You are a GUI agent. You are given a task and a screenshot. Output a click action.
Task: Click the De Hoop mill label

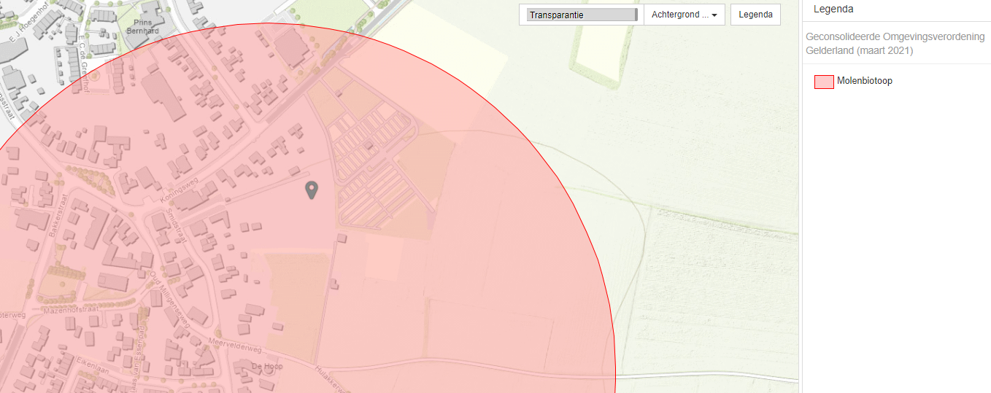pyautogui.click(x=267, y=366)
